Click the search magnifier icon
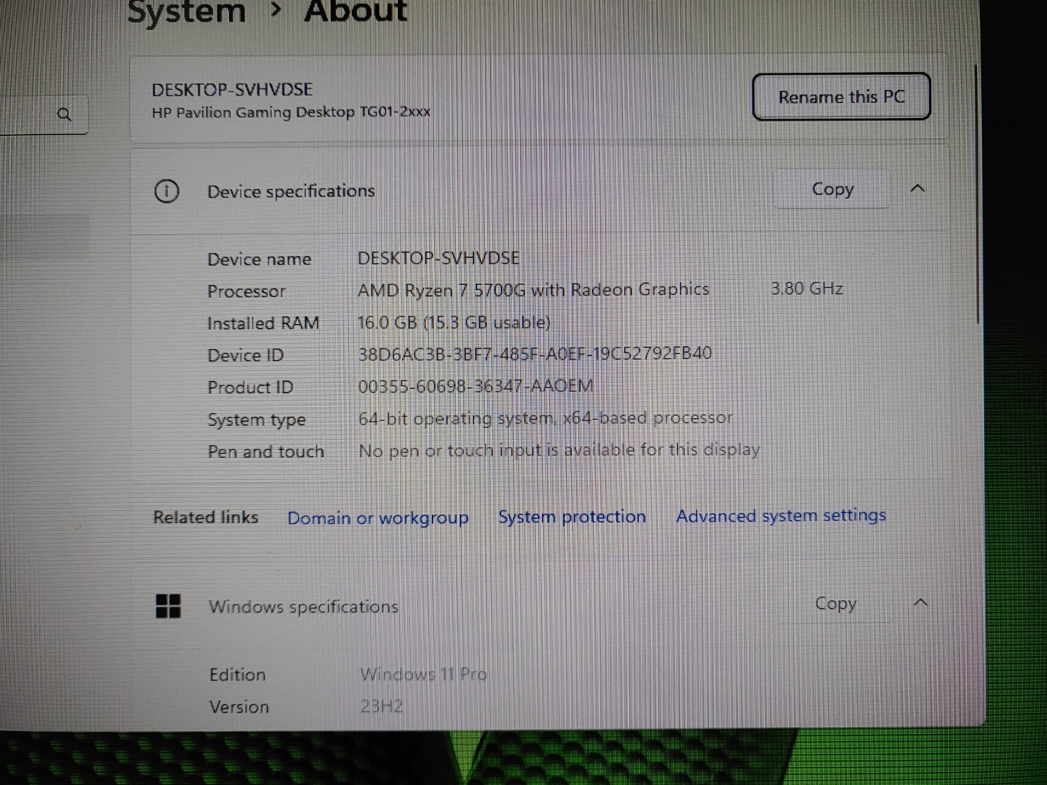 65,114
